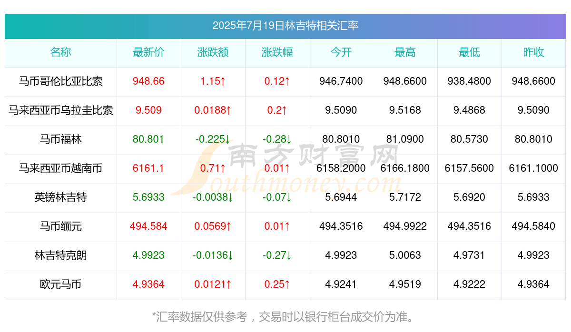Select the 英镑林吉特 row name
The width and height of the screenshot is (571, 332).
[x=60, y=197]
